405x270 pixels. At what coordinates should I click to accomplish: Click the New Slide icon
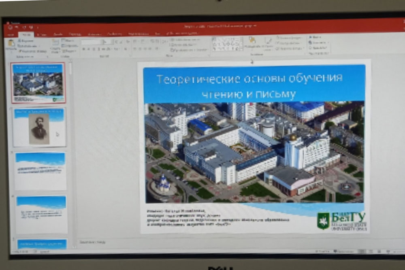pos(55,45)
